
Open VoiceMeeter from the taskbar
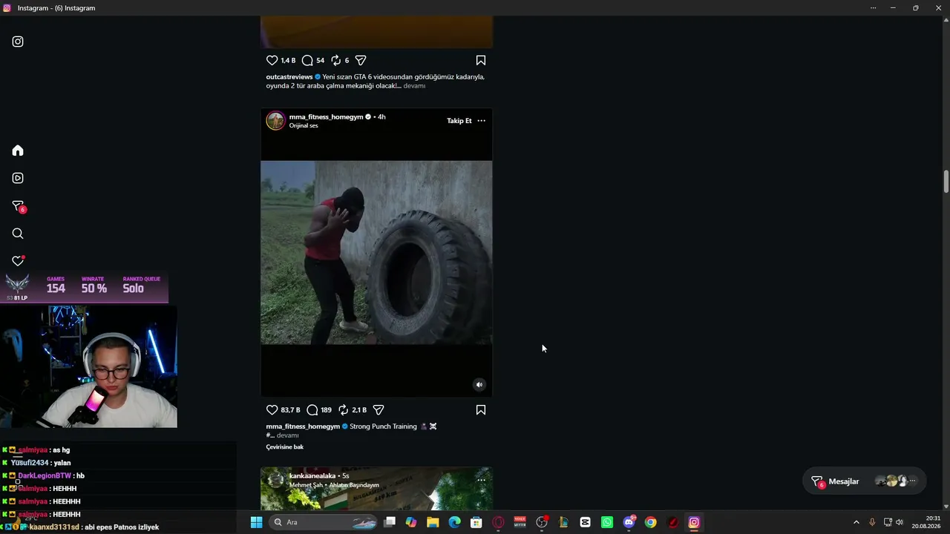click(520, 522)
